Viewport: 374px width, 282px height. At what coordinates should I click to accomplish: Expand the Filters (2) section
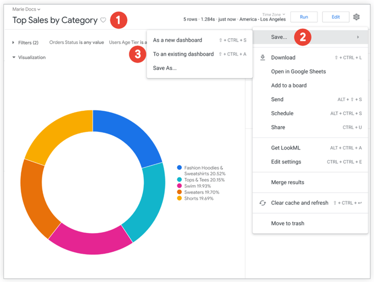(25, 43)
